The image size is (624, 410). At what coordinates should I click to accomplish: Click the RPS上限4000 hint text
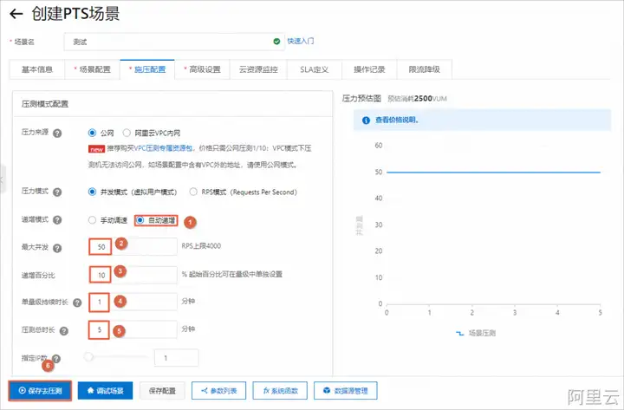[201, 246]
